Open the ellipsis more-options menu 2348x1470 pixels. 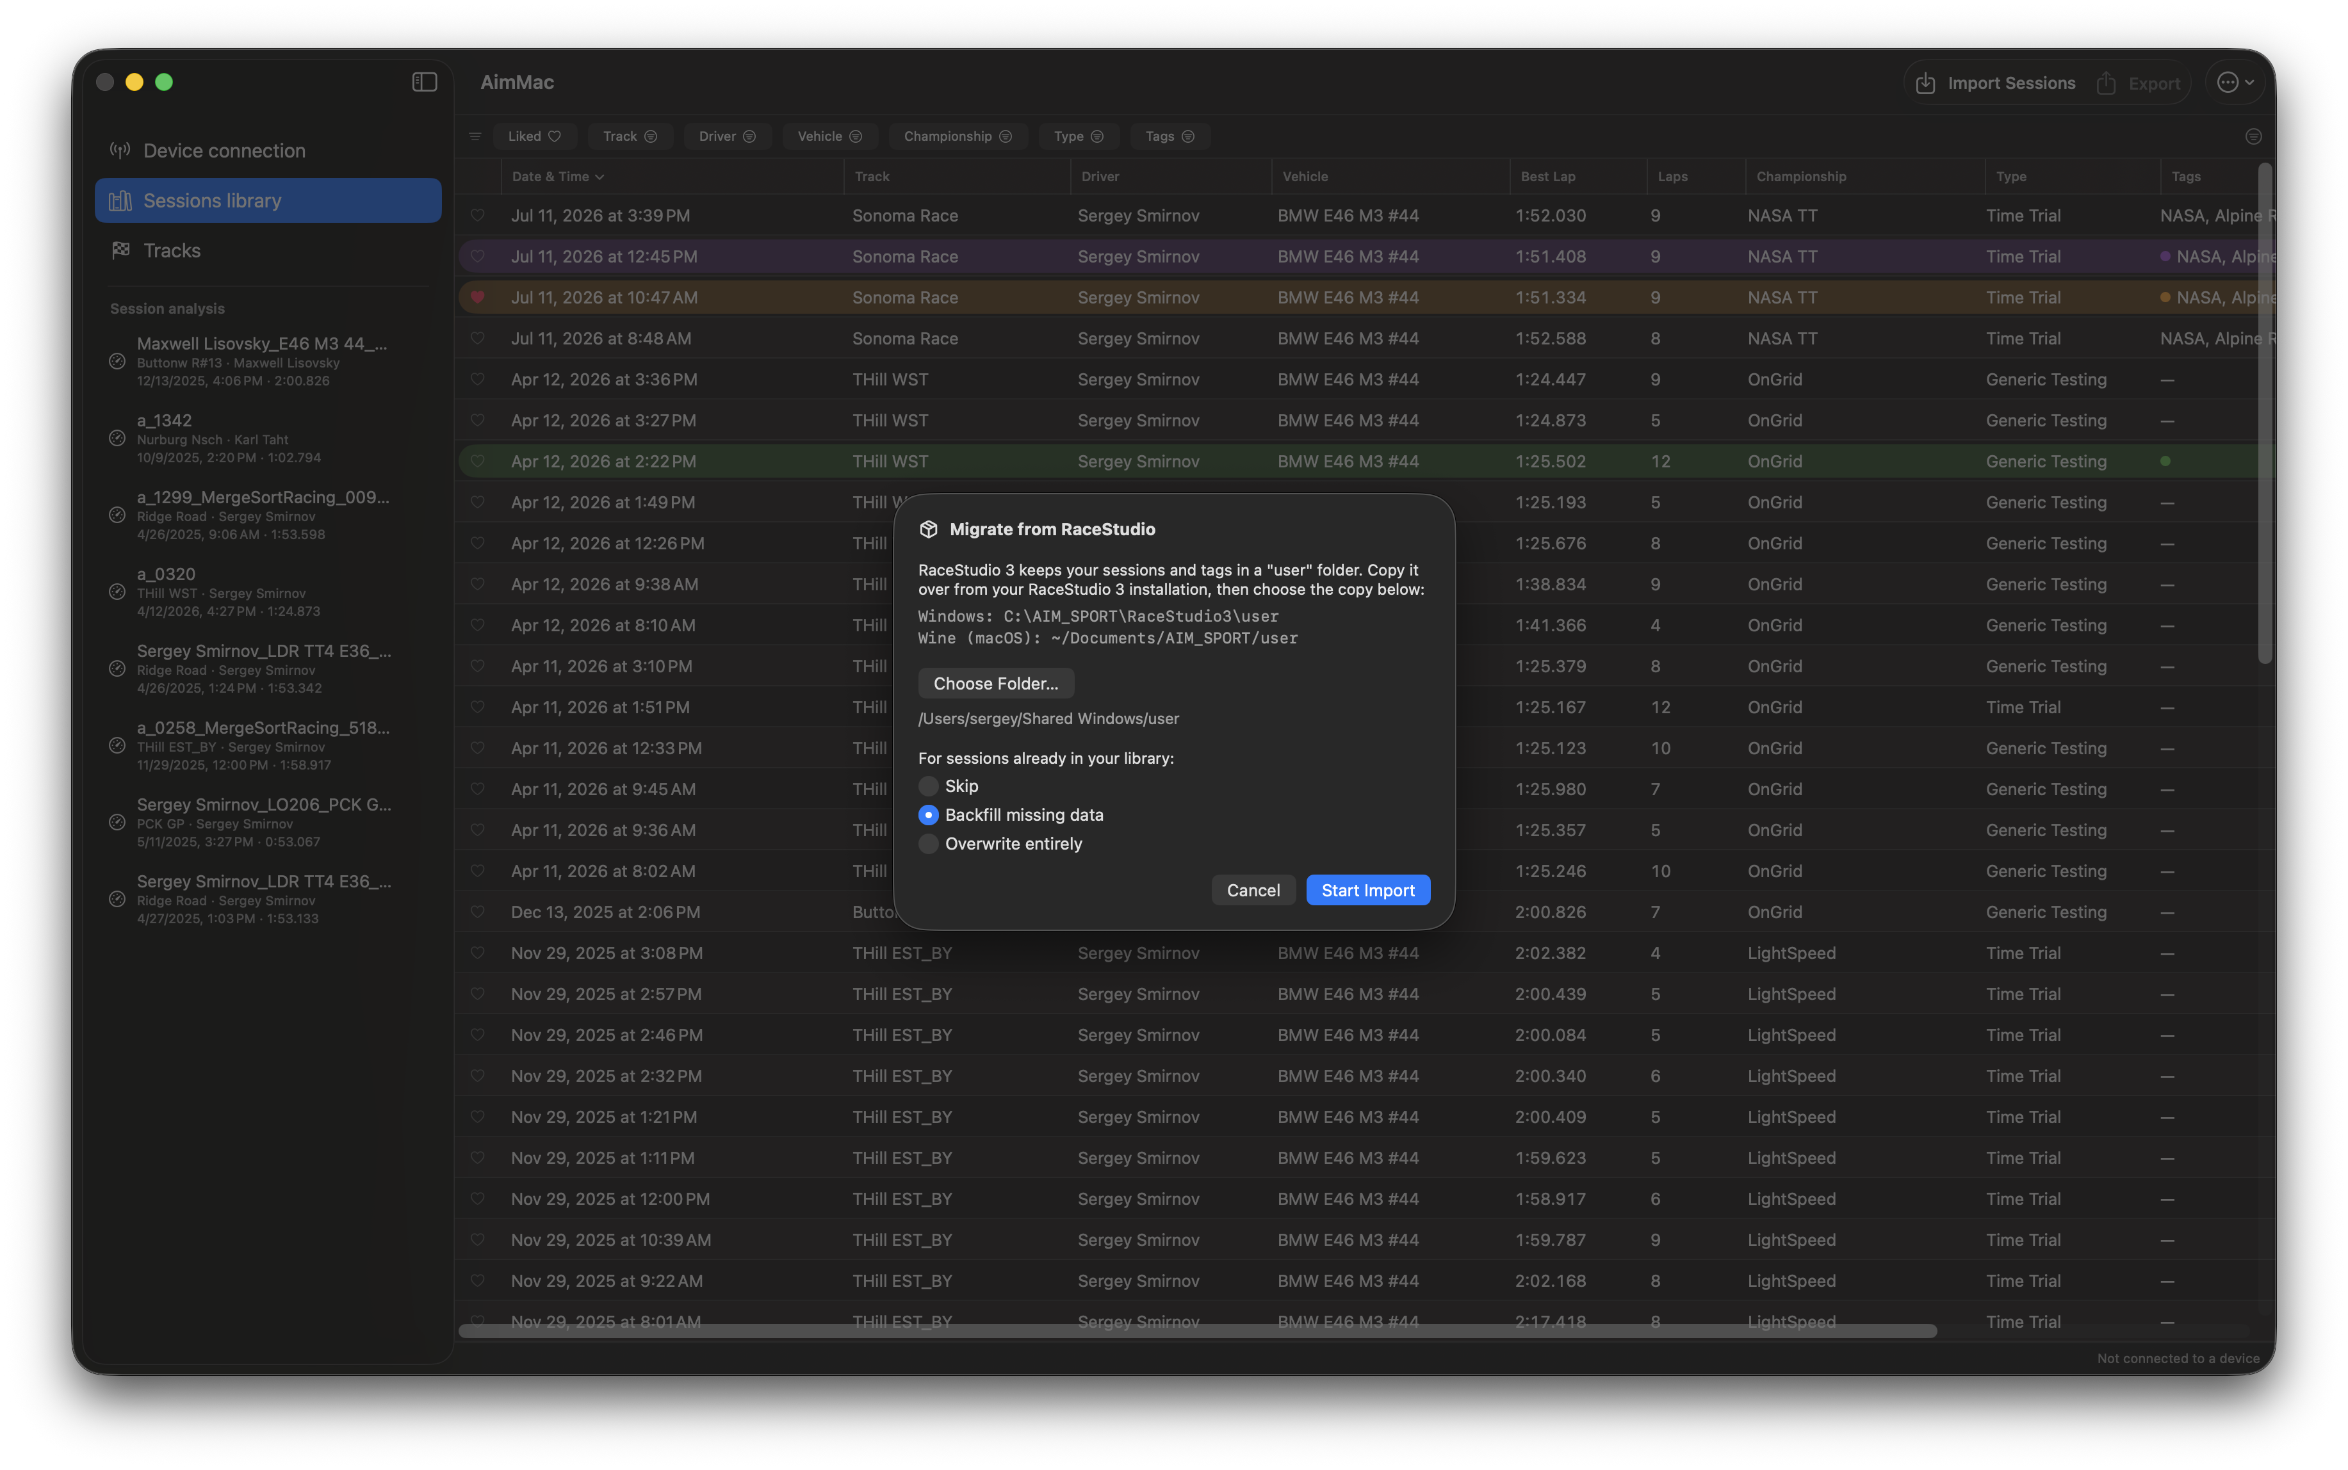tap(2234, 83)
